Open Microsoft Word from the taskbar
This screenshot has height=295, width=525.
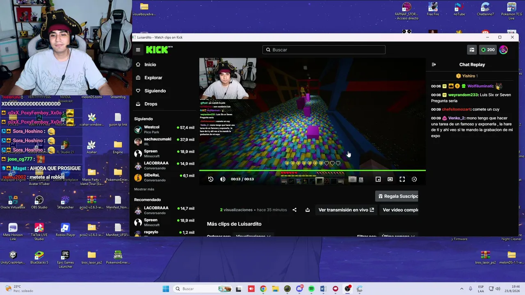pos(323,289)
